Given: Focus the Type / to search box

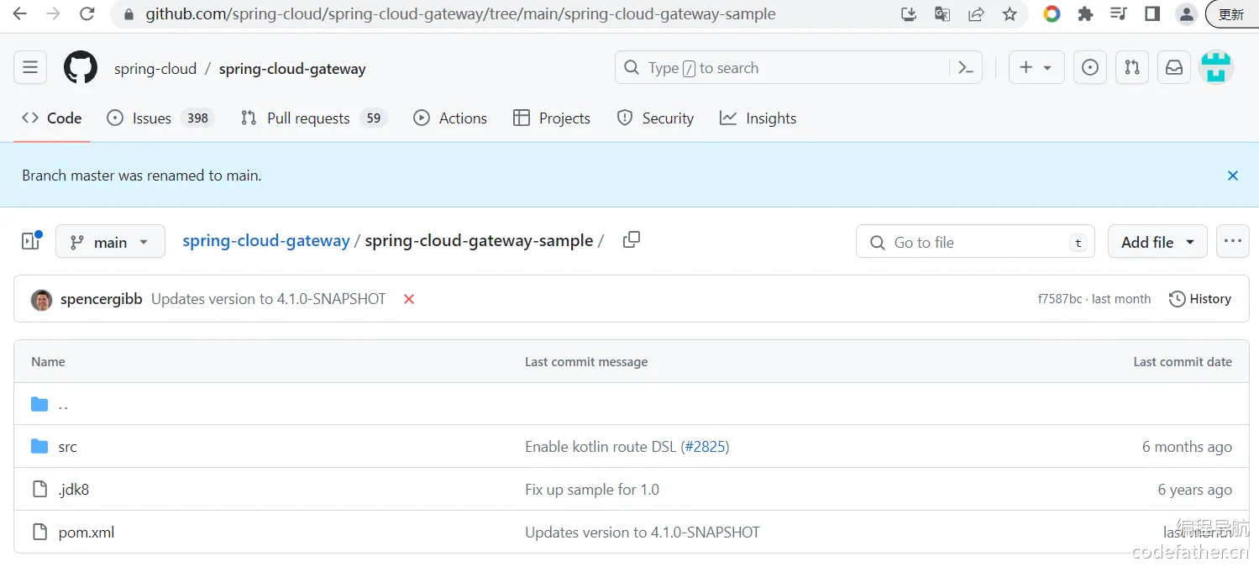Looking at the screenshot, I should (781, 68).
